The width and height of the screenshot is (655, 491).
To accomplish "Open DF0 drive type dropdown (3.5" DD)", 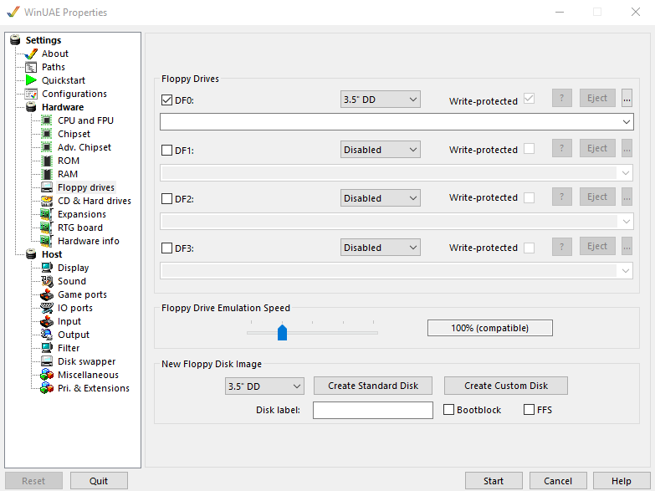I will 380,100.
